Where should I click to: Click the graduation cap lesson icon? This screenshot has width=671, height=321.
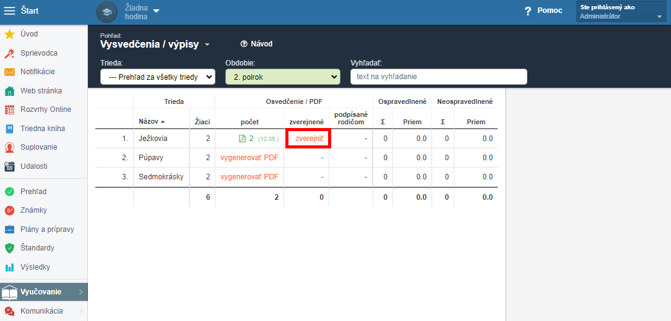click(107, 12)
